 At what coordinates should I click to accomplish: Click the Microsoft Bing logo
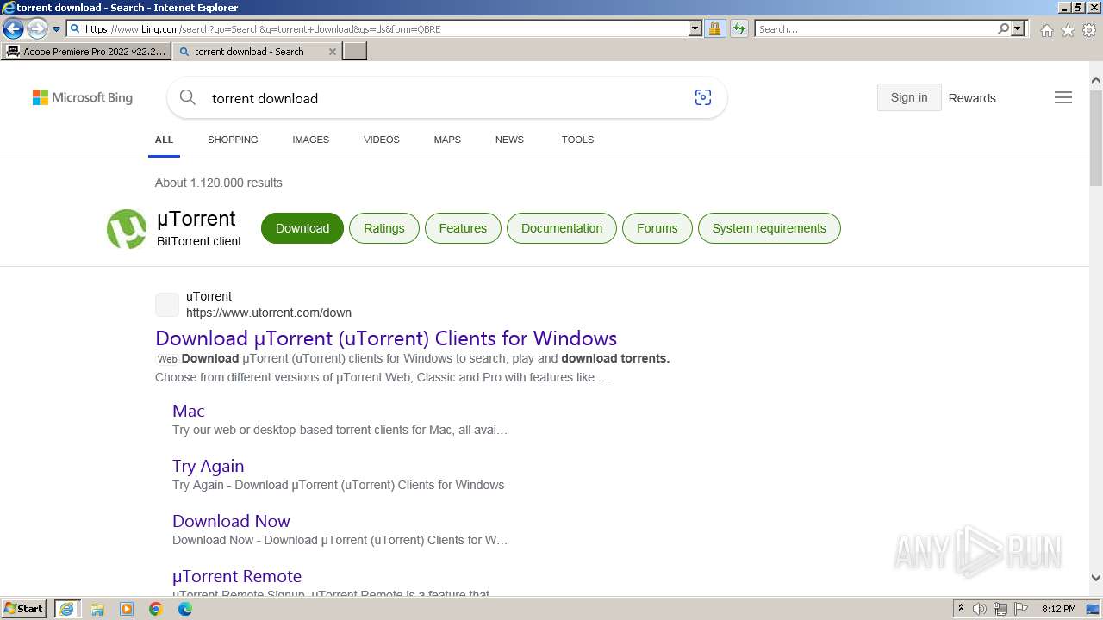(x=83, y=98)
